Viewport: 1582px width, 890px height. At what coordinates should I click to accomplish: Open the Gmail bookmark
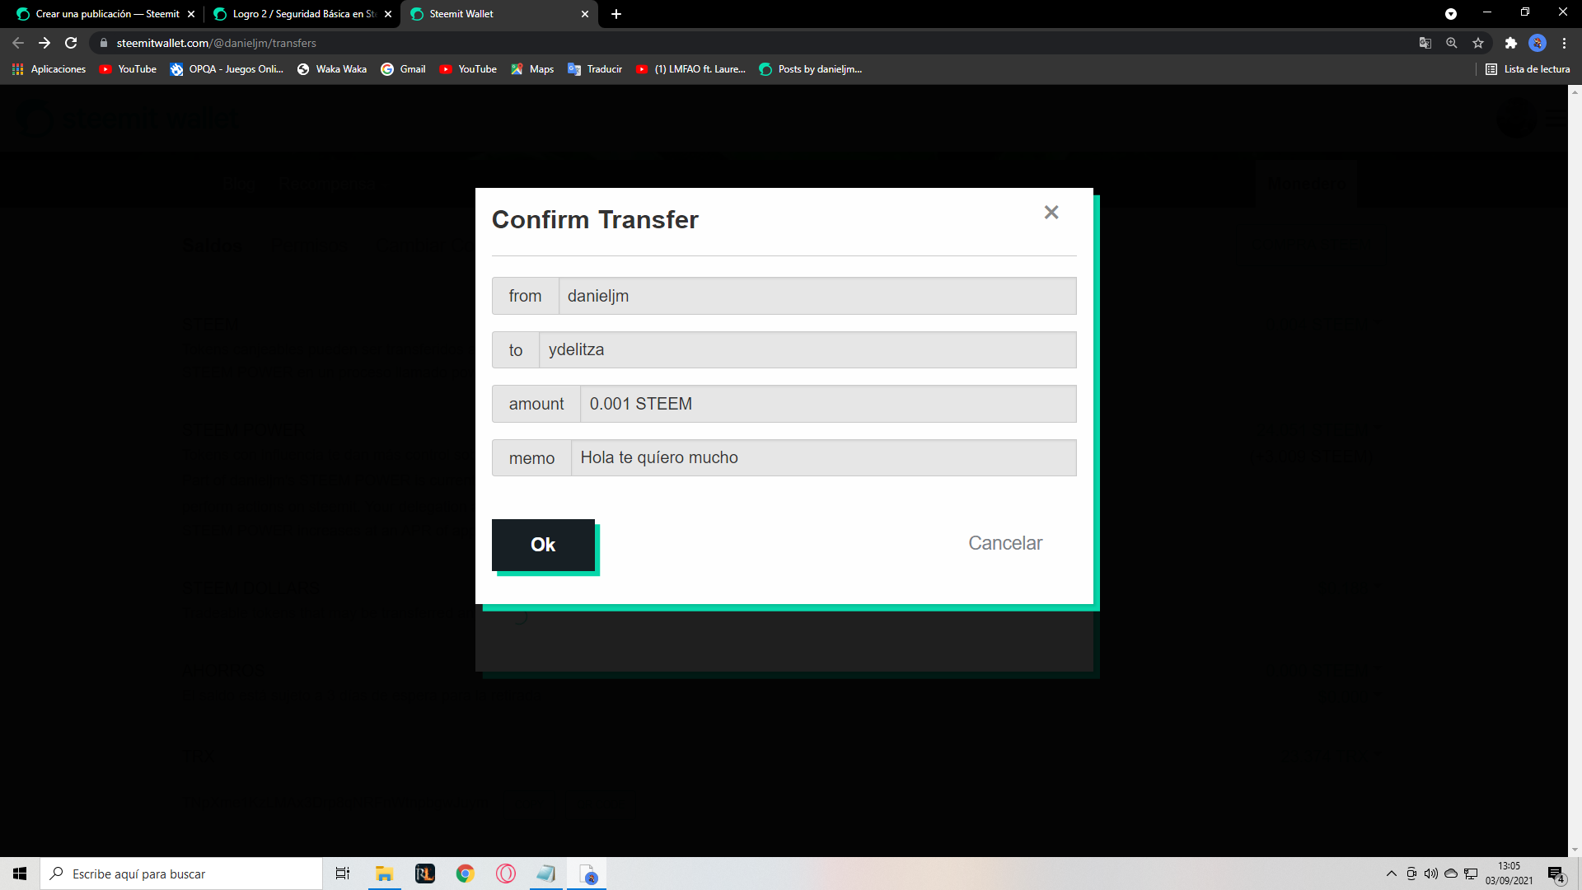[403, 69]
